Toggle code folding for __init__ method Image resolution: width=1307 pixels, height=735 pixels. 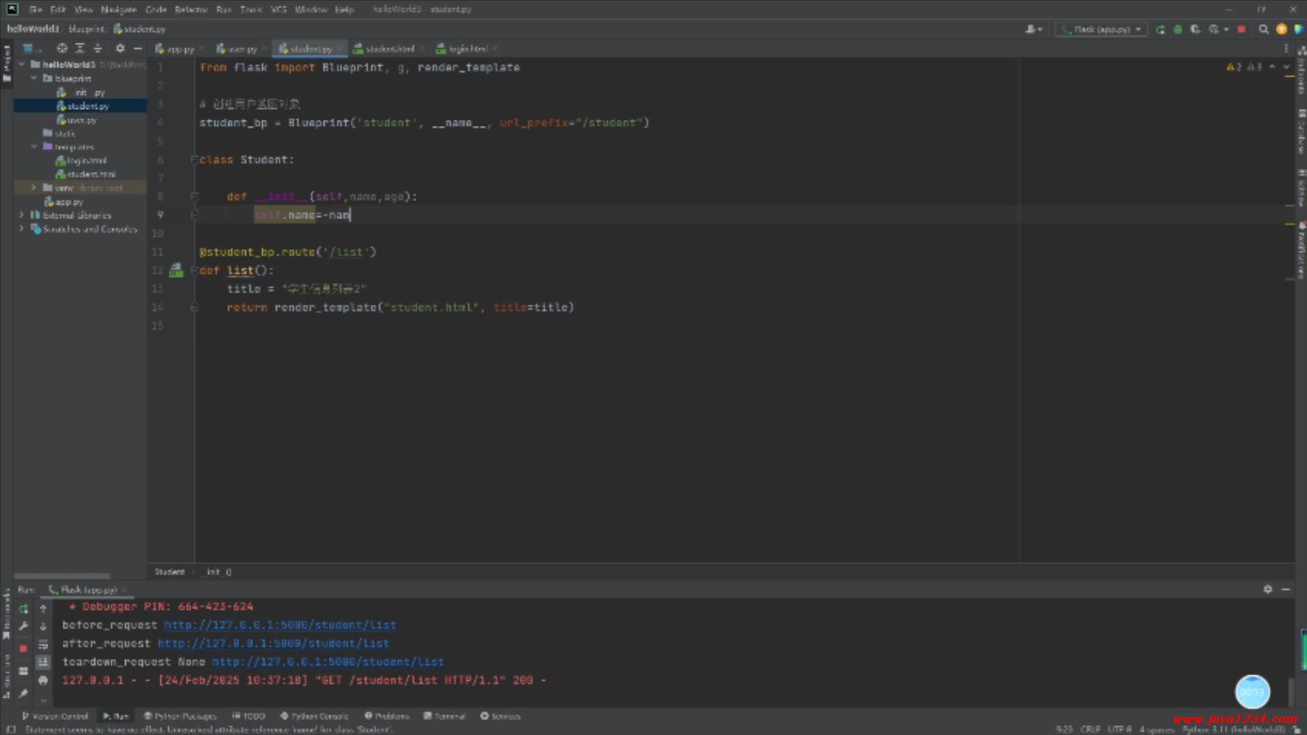[195, 196]
